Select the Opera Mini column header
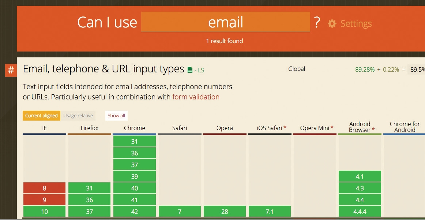 tap(315, 128)
